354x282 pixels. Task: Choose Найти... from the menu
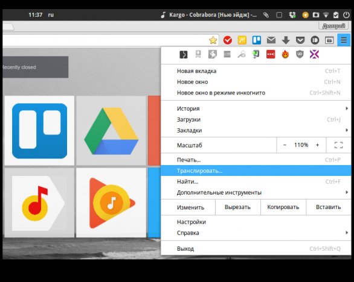coord(256,181)
